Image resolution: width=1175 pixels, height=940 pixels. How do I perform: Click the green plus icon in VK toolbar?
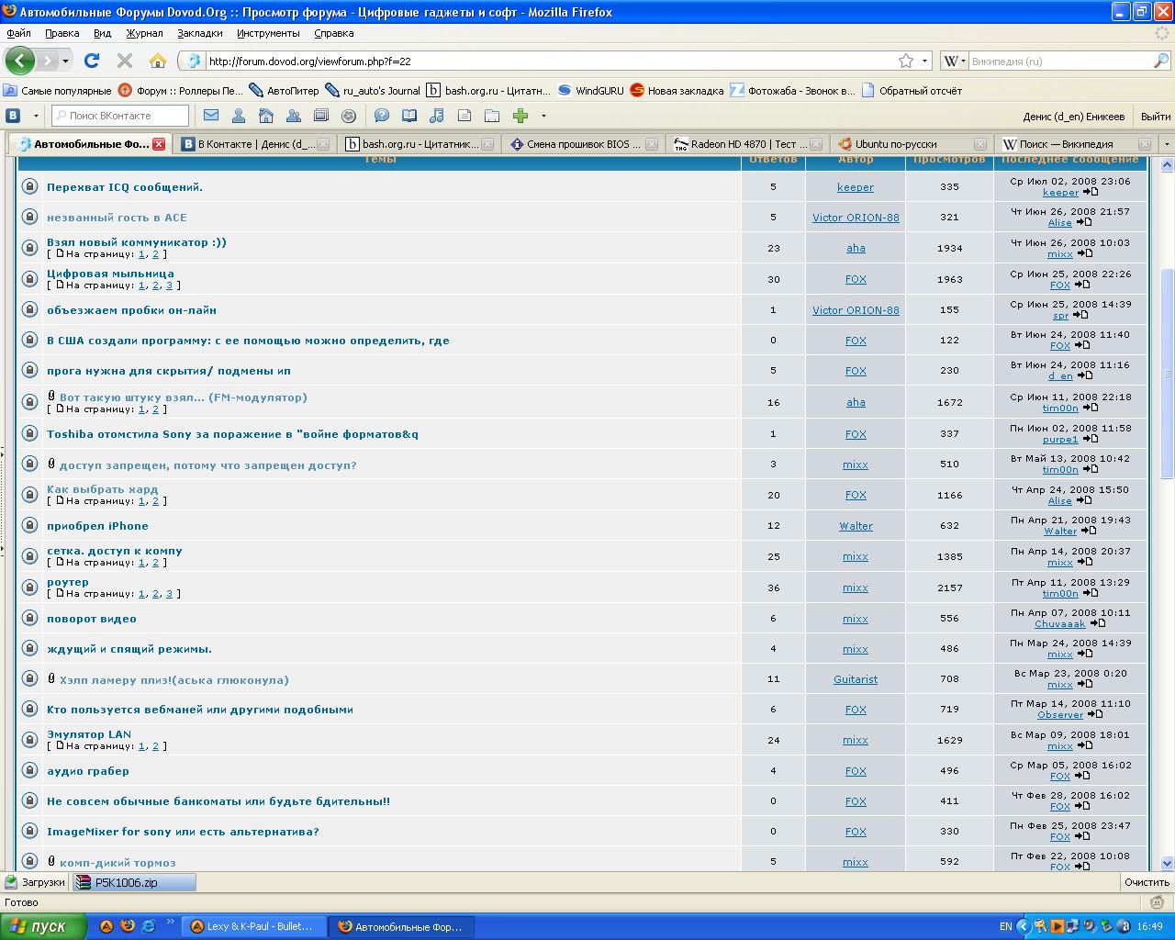pyautogui.click(x=520, y=116)
